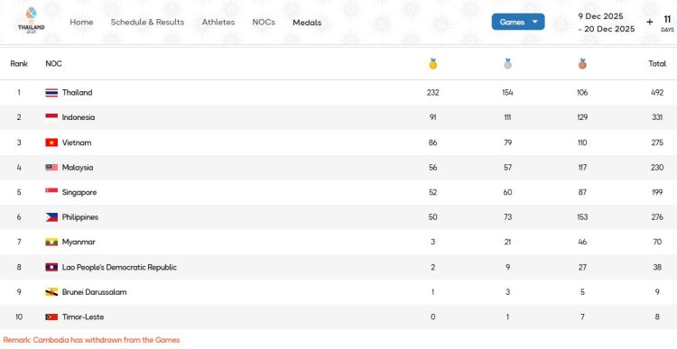Click Singapore's total of 199
This screenshot has width=677, height=349.
pyautogui.click(x=657, y=192)
